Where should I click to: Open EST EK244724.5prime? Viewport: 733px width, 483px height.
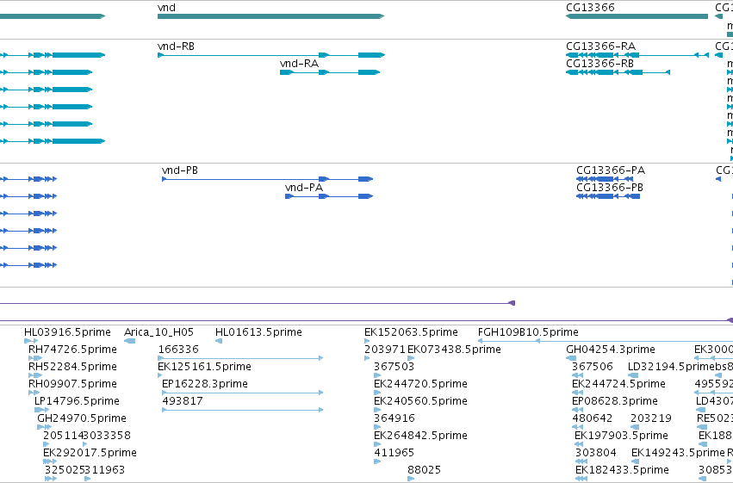click(x=618, y=384)
